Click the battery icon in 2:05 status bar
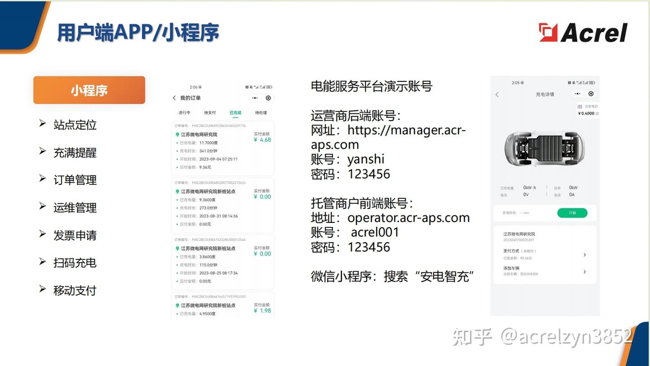This screenshot has height=366, width=650. click(x=592, y=83)
